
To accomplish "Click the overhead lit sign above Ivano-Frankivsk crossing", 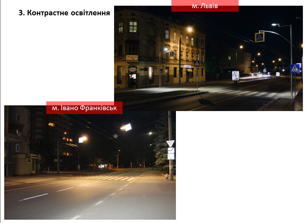I will click(x=128, y=127).
